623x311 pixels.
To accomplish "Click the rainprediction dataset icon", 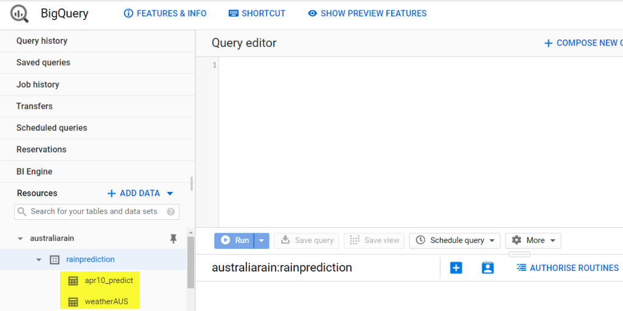I will pos(54,259).
